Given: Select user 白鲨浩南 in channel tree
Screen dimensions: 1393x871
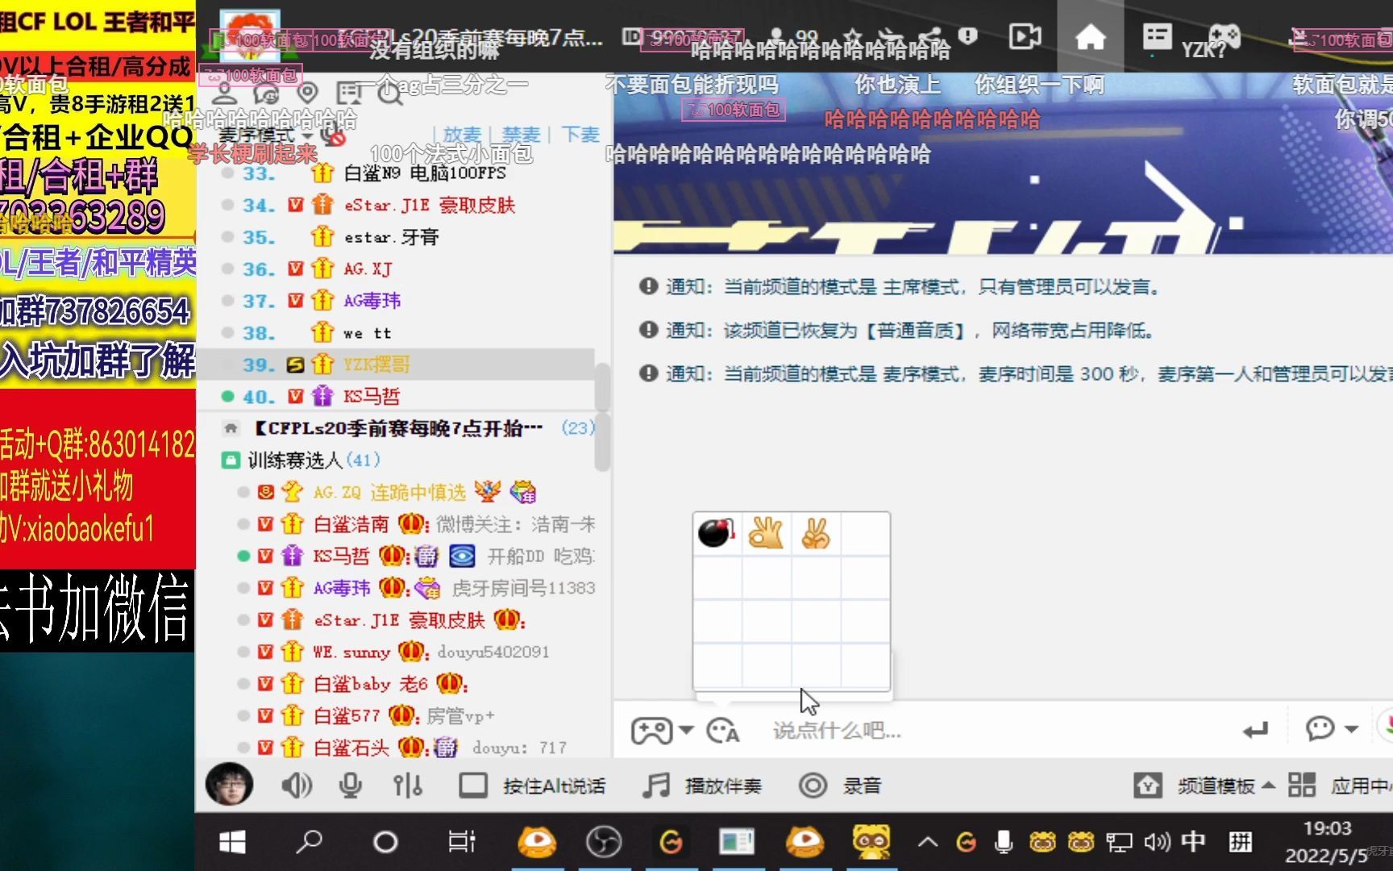Looking at the screenshot, I should [x=351, y=524].
